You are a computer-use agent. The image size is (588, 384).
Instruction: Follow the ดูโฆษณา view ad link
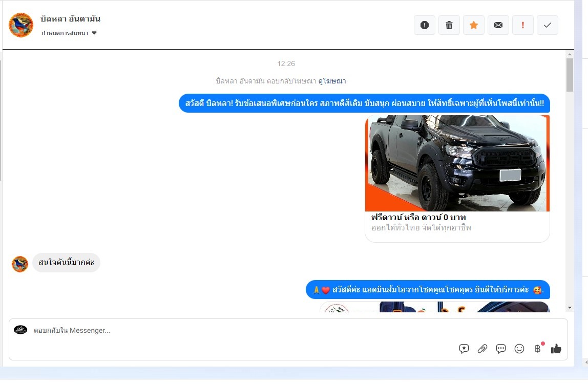coord(332,81)
